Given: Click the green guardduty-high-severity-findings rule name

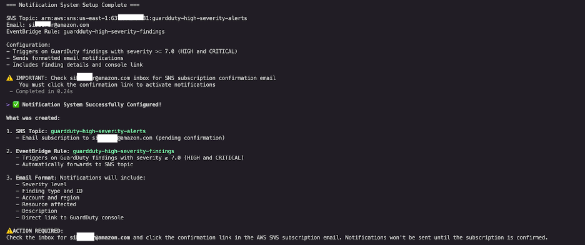Looking at the screenshot, I should [x=124, y=151].
